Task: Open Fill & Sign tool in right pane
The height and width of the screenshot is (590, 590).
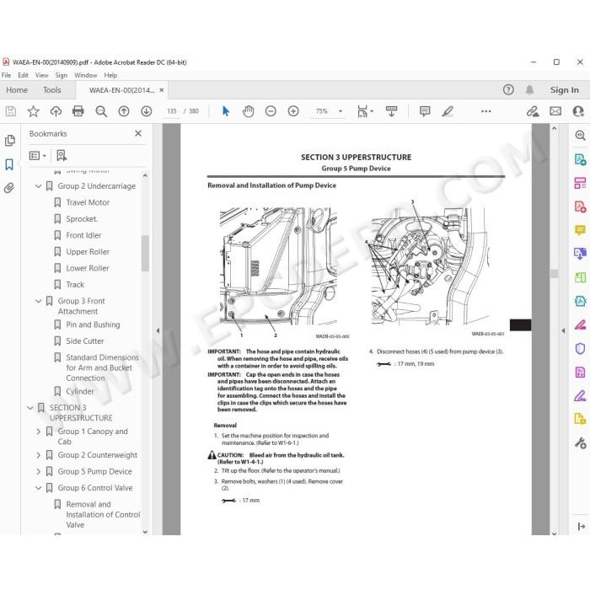Action: point(580,396)
